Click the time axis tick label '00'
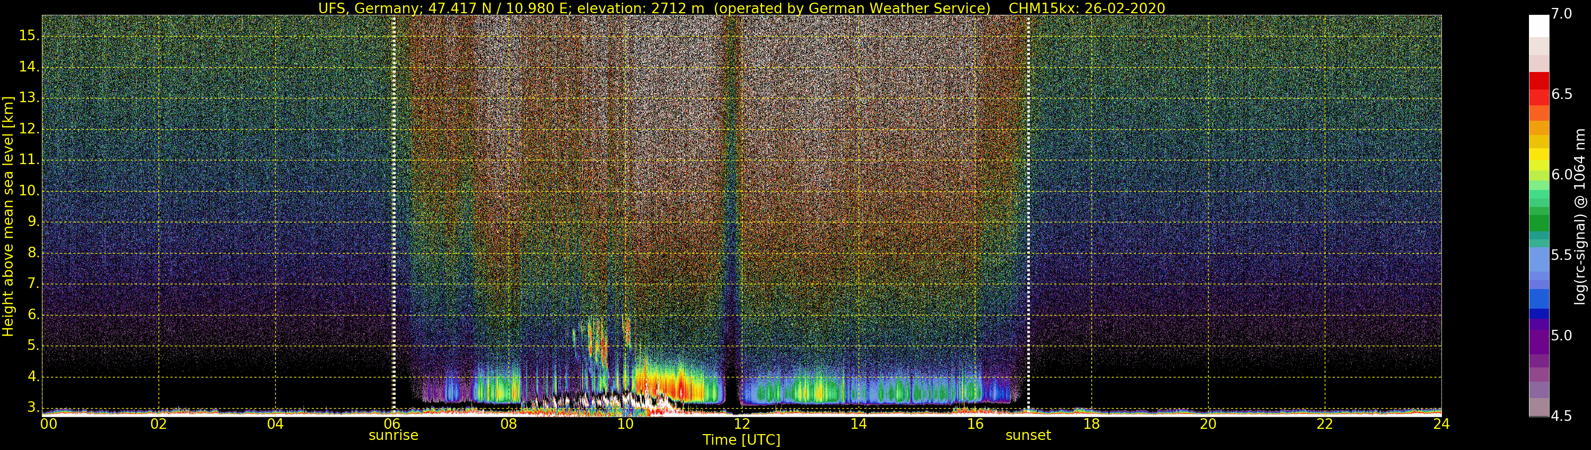1591x450 pixels. point(49,424)
